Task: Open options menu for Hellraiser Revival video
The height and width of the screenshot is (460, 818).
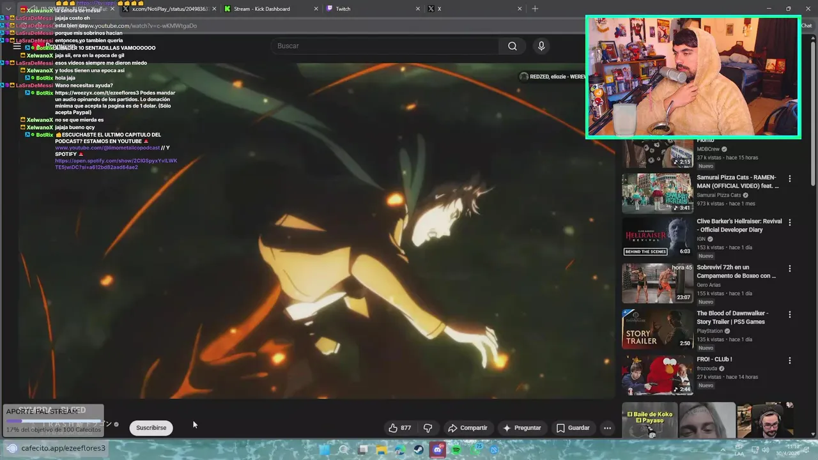Action: click(x=790, y=223)
